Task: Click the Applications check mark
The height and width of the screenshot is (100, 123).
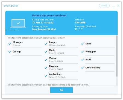Action: (46, 76)
